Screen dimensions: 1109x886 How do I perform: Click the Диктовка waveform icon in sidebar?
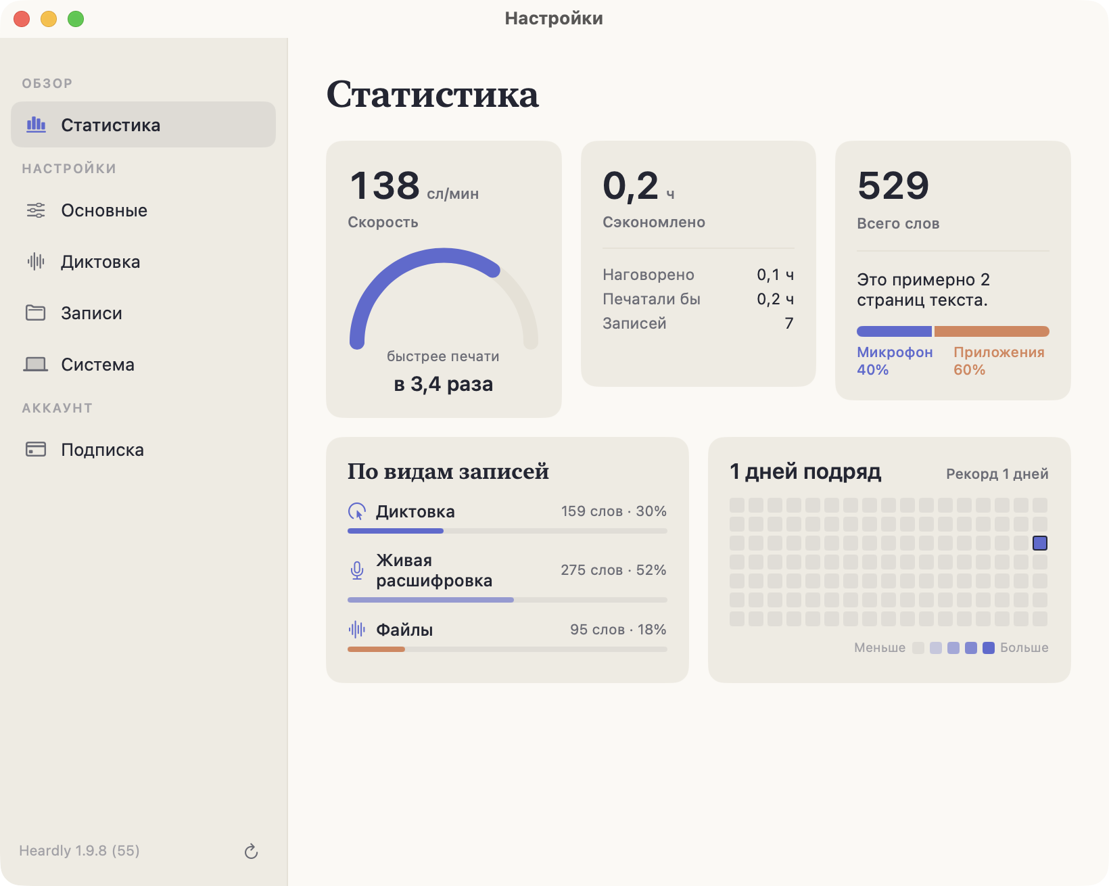36,262
